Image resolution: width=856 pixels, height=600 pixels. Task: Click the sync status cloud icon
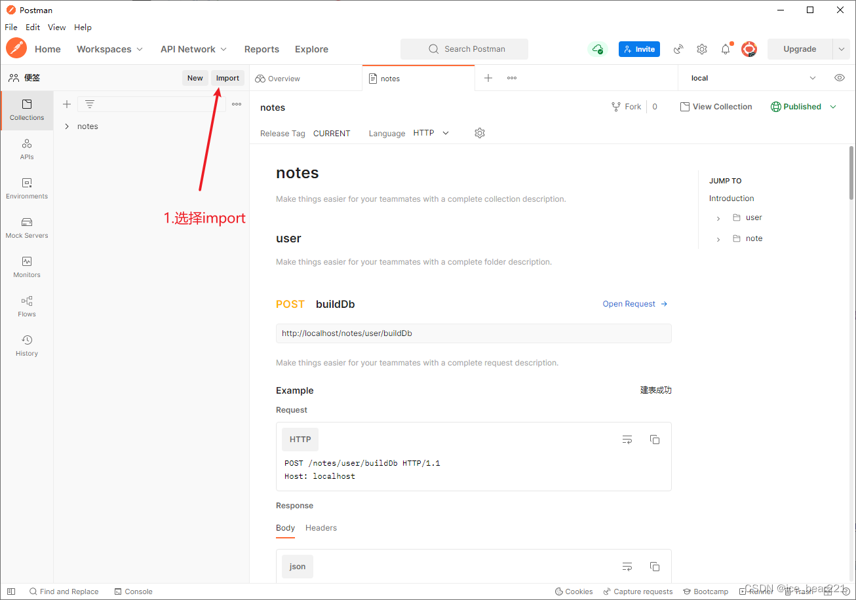point(597,49)
